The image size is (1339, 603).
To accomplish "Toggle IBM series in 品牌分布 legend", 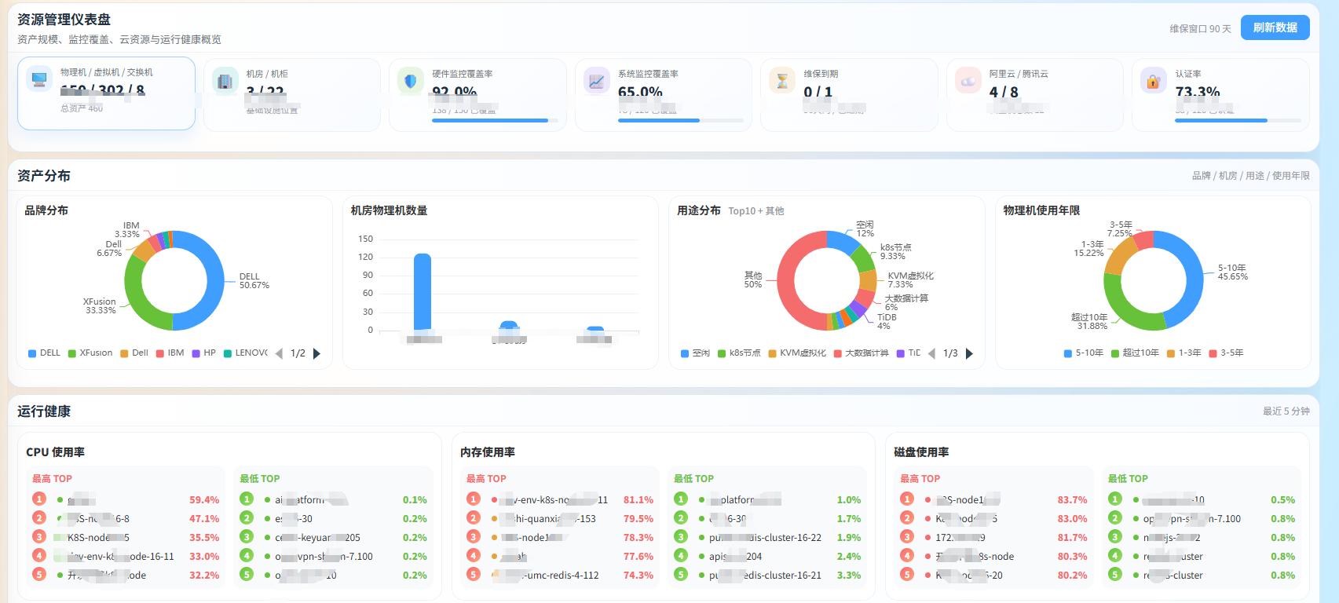I will coord(170,353).
